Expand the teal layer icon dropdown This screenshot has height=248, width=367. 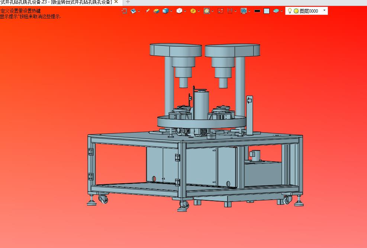click(281, 11)
